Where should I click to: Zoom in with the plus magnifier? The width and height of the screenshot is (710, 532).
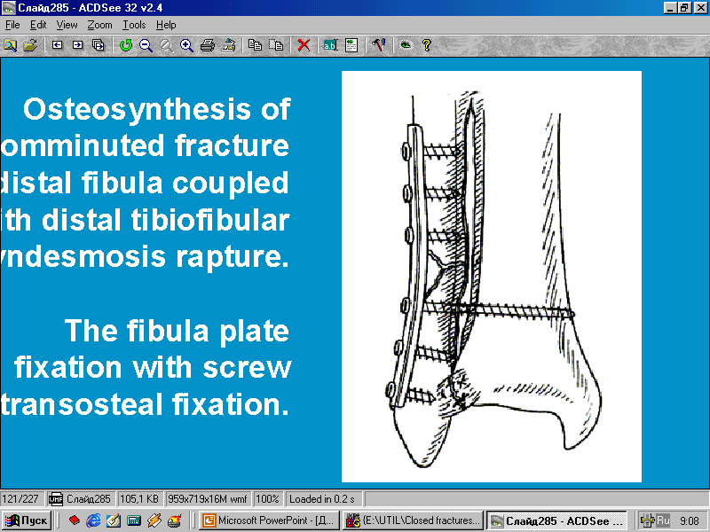click(186, 45)
